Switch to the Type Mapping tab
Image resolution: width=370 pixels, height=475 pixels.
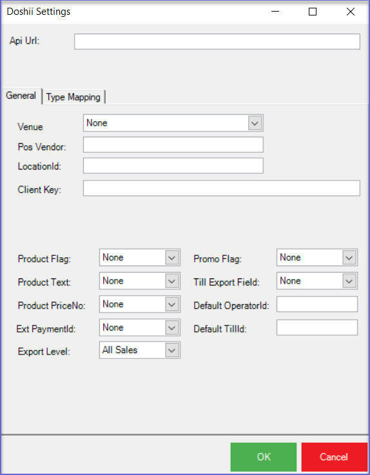(73, 97)
